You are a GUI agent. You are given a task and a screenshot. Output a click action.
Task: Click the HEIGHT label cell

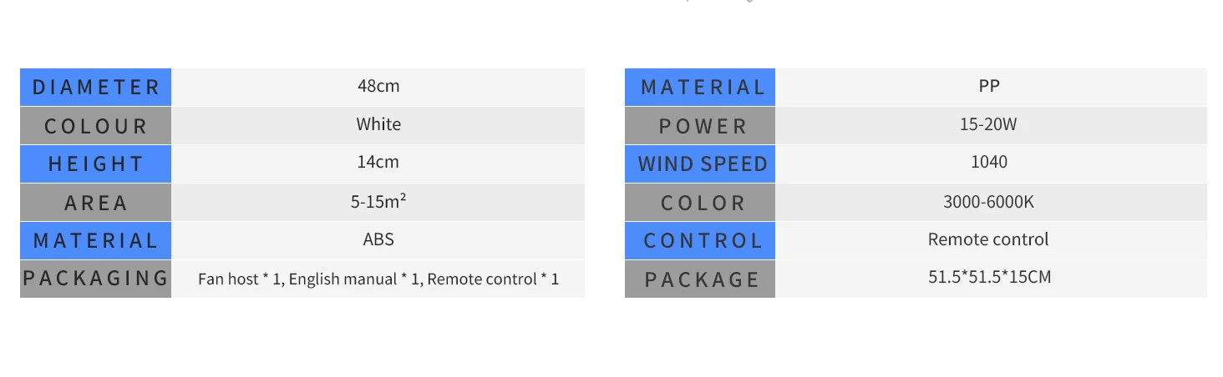pyautogui.click(x=95, y=163)
